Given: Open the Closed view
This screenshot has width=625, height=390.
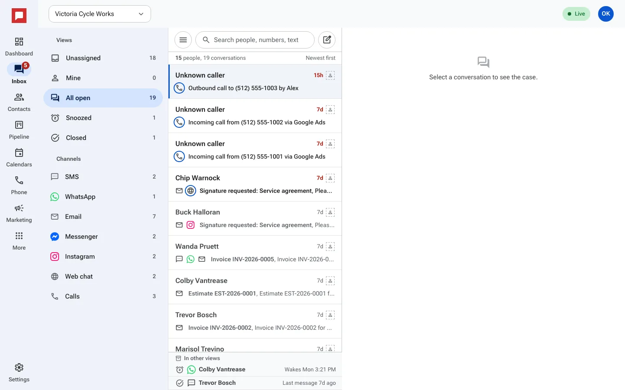Looking at the screenshot, I should tap(103, 138).
